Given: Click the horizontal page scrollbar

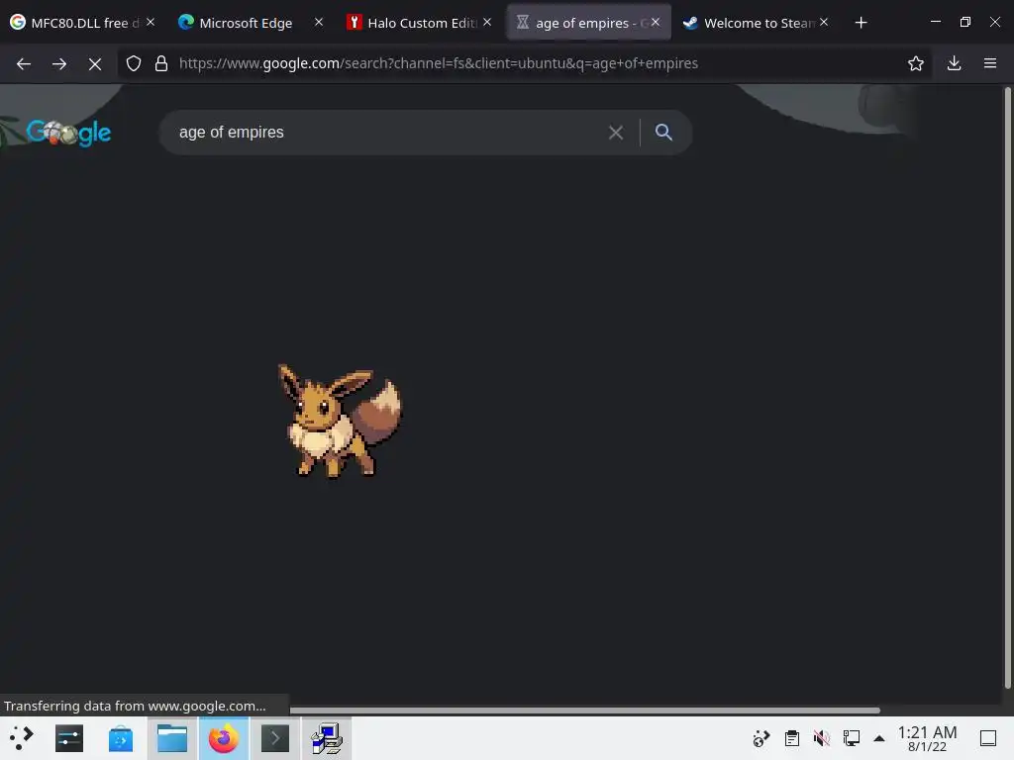Looking at the screenshot, I should 584,711.
